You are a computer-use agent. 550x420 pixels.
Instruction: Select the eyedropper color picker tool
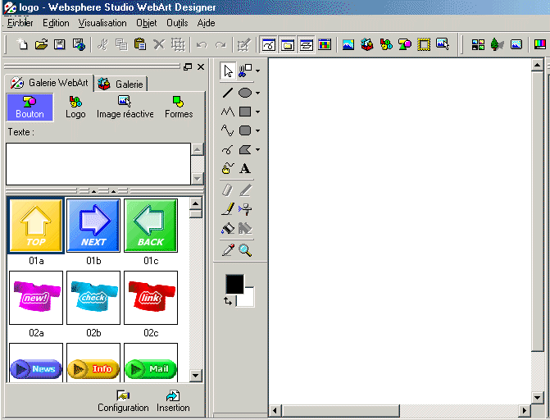coord(228,250)
